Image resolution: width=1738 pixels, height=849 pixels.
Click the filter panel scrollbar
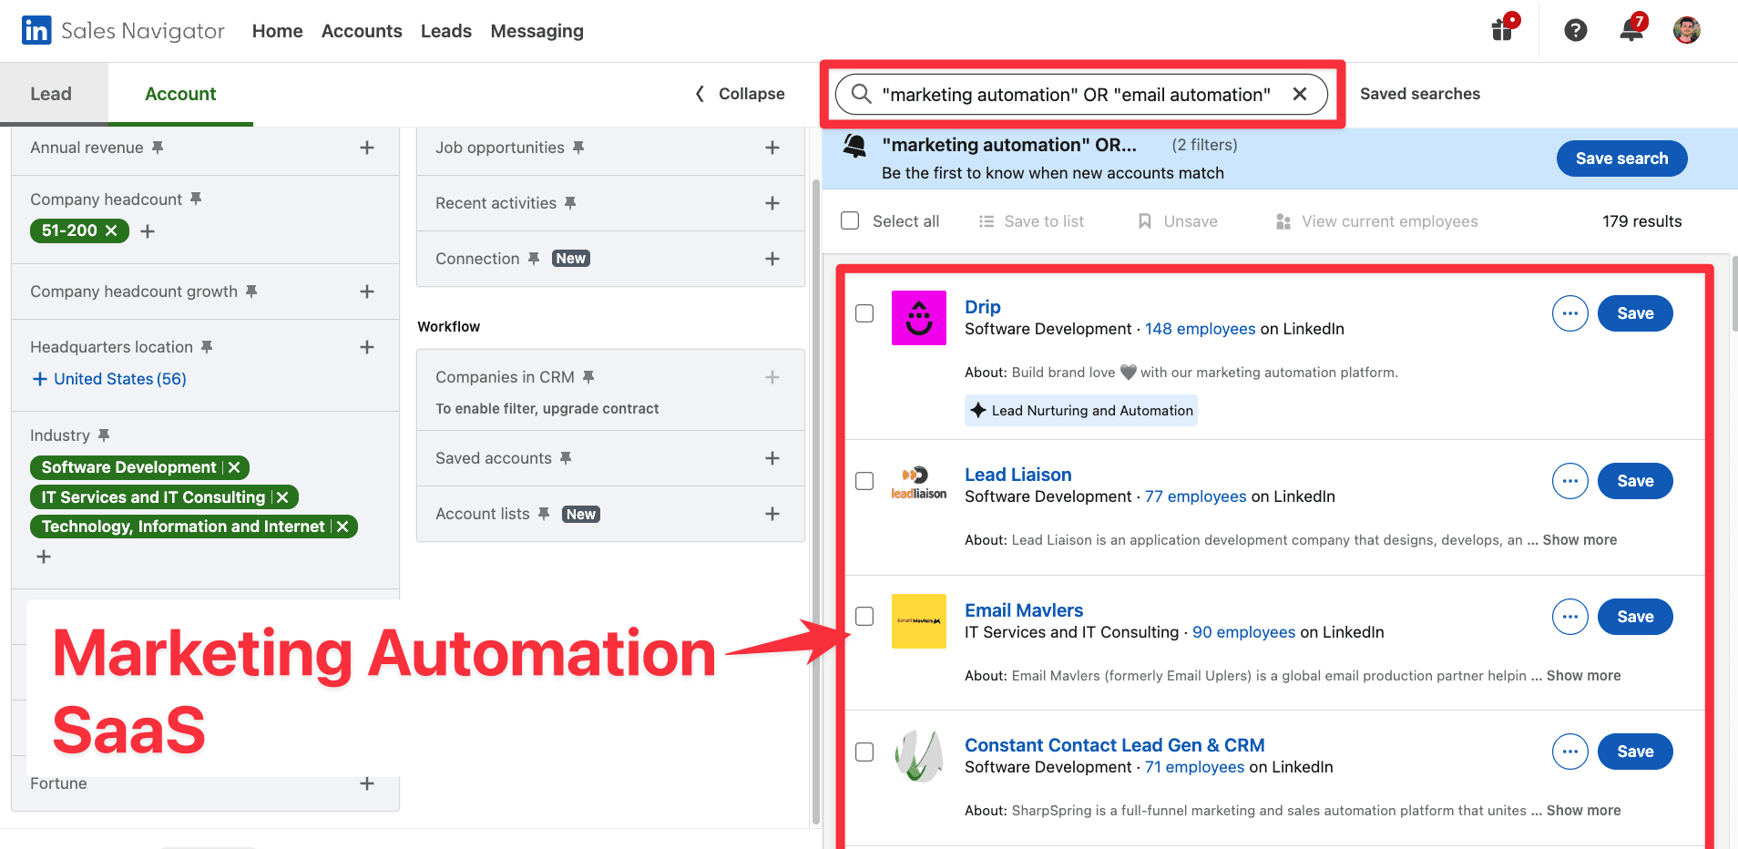pos(815,501)
